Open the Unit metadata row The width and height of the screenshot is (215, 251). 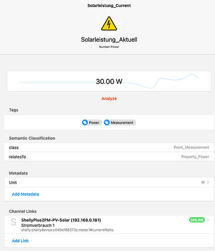click(109, 182)
